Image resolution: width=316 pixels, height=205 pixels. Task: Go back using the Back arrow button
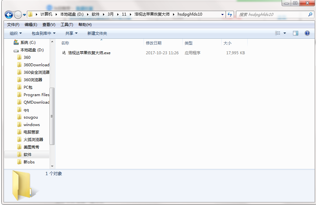coord(9,15)
